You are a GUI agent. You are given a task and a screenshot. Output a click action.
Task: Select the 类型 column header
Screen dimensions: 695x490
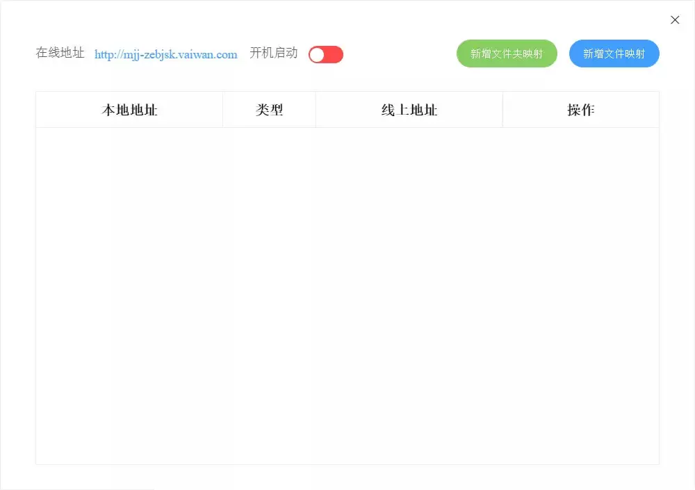click(x=269, y=110)
